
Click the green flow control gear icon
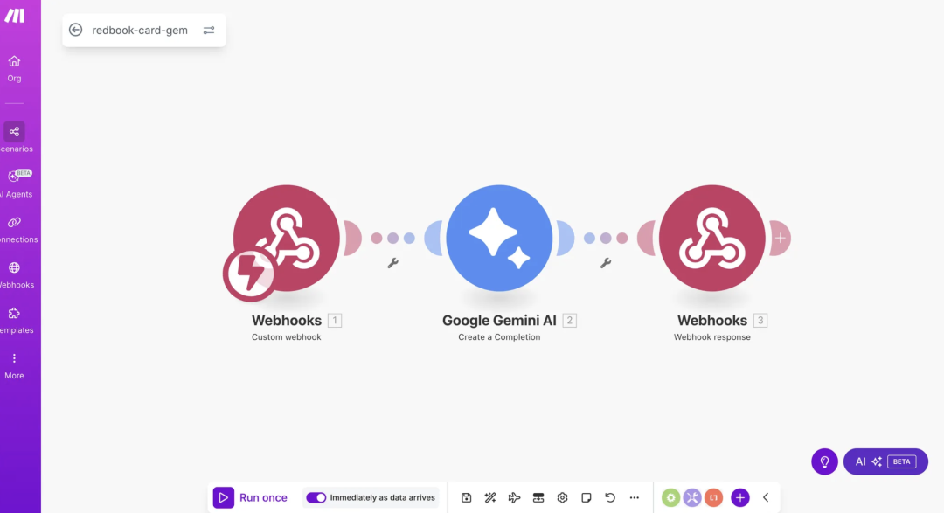tap(670, 497)
